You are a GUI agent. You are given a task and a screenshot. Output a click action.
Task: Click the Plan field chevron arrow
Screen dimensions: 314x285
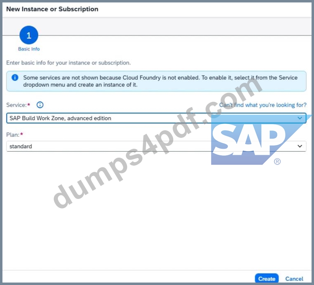[x=299, y=146]
